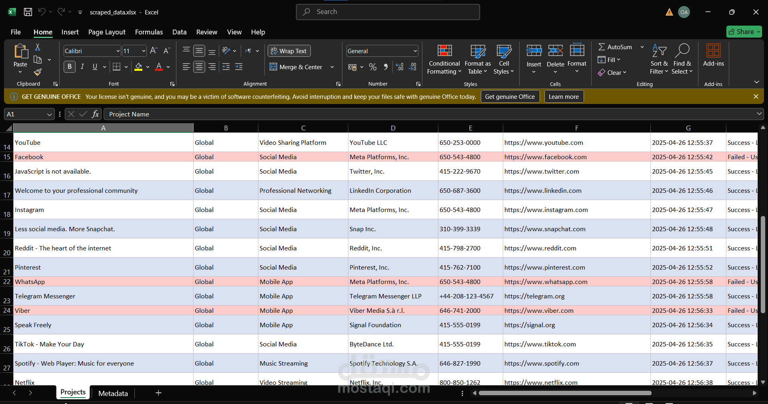Click in the Search box
The height and width of the screenshot is (404, 768).
pyautogui.click(x=388, y=12)
